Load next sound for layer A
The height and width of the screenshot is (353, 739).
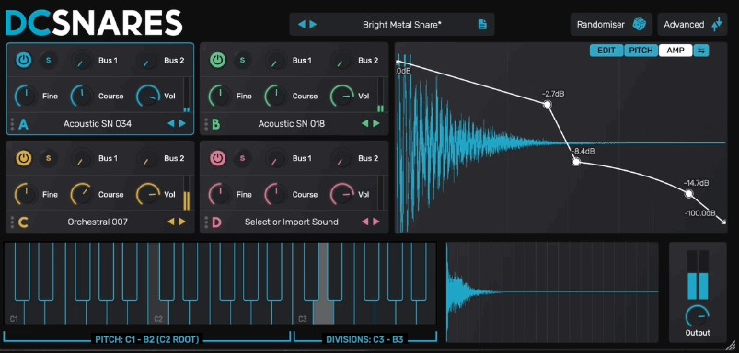182,124
